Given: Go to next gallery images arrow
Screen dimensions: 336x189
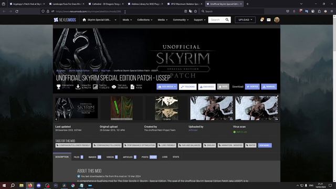Looking at the screenshot, I should point(277,119).
